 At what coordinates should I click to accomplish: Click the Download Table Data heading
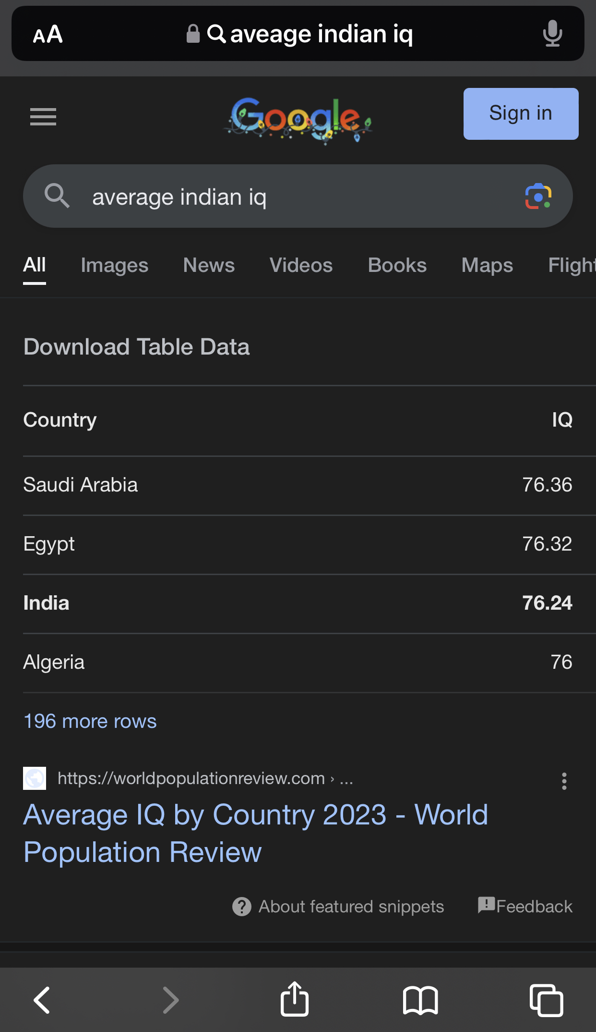pos(137,347)
